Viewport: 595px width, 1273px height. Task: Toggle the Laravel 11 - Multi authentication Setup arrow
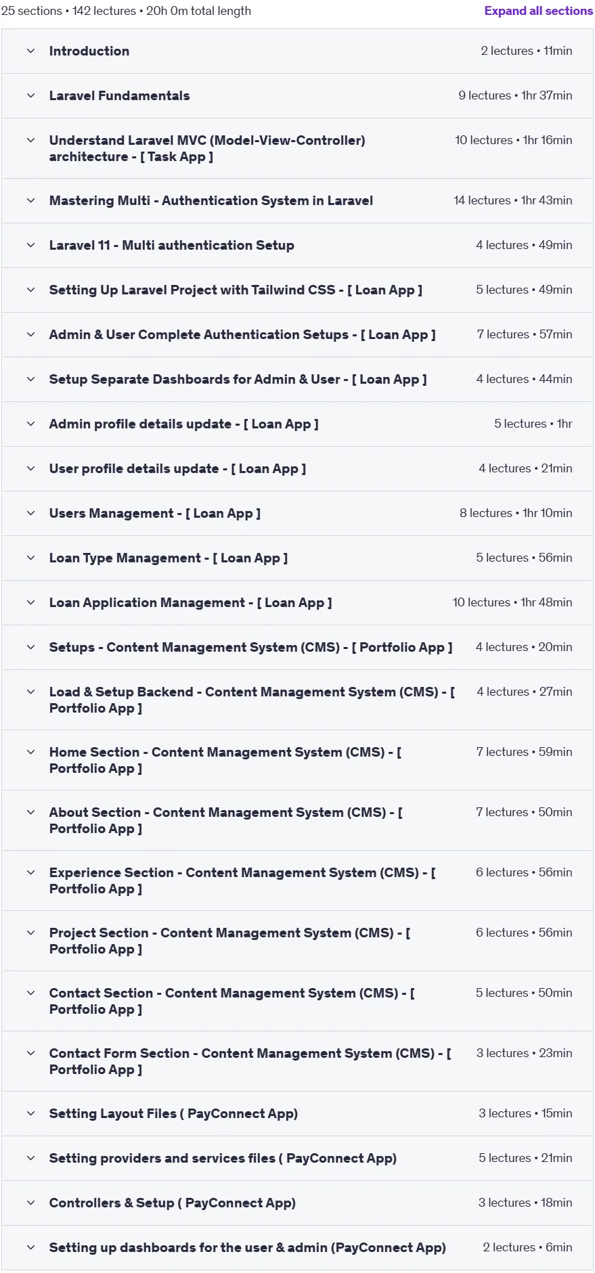coord(30,245)
